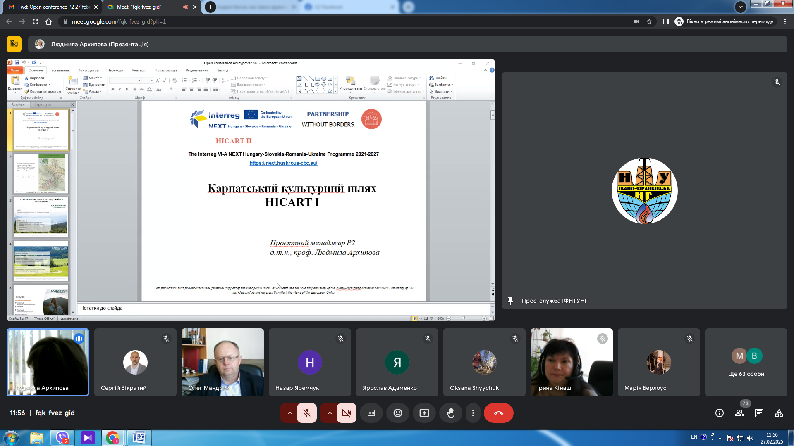Expand video settings arrow near camera
The image size is (794, 446).
point(330,413)
